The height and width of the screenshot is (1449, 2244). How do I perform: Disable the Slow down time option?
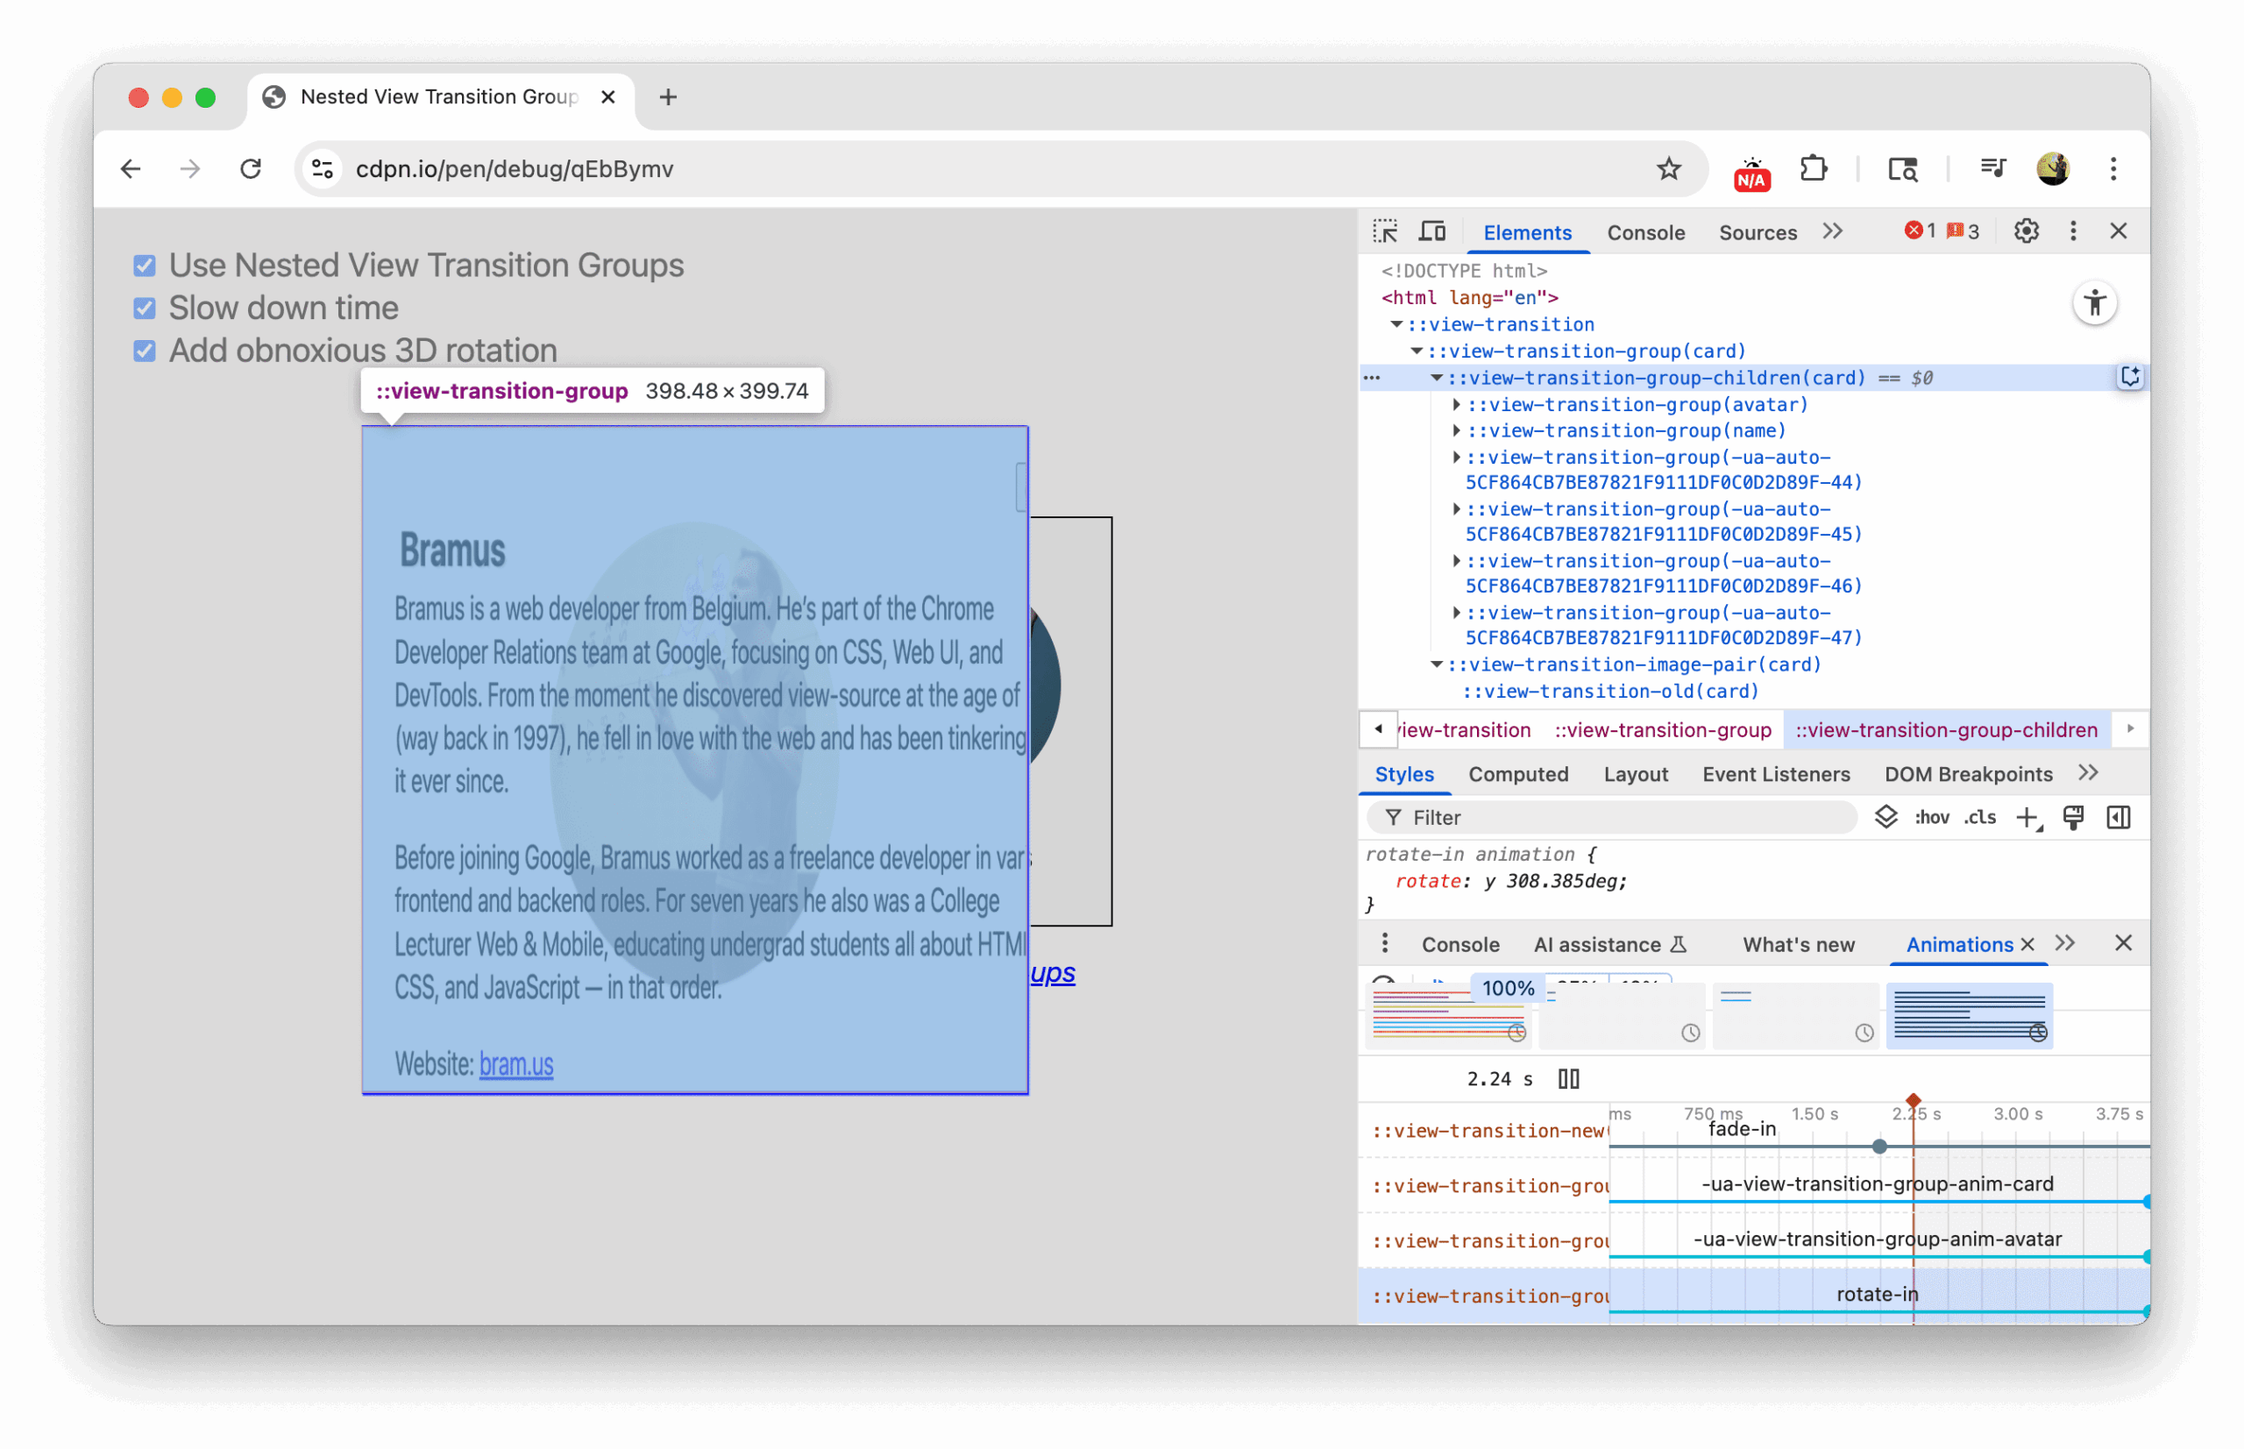(x=144, y=308)
